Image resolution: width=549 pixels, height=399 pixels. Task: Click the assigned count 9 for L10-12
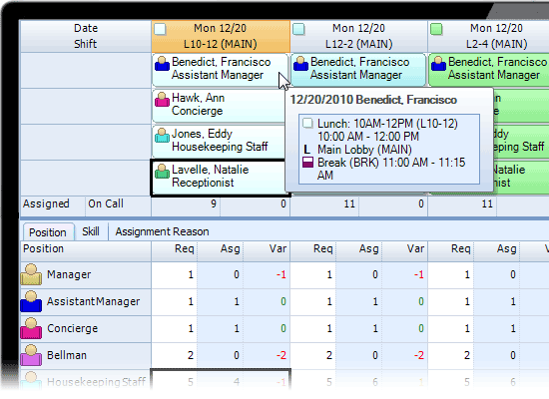214,204
